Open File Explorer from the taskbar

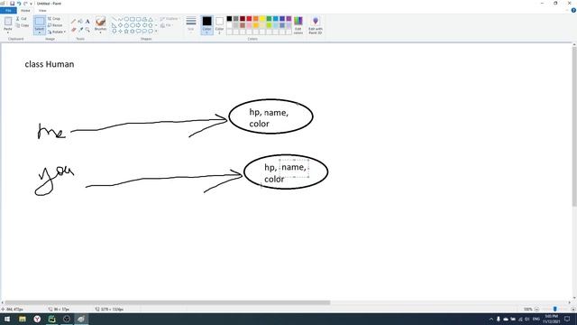coord(22,319)
